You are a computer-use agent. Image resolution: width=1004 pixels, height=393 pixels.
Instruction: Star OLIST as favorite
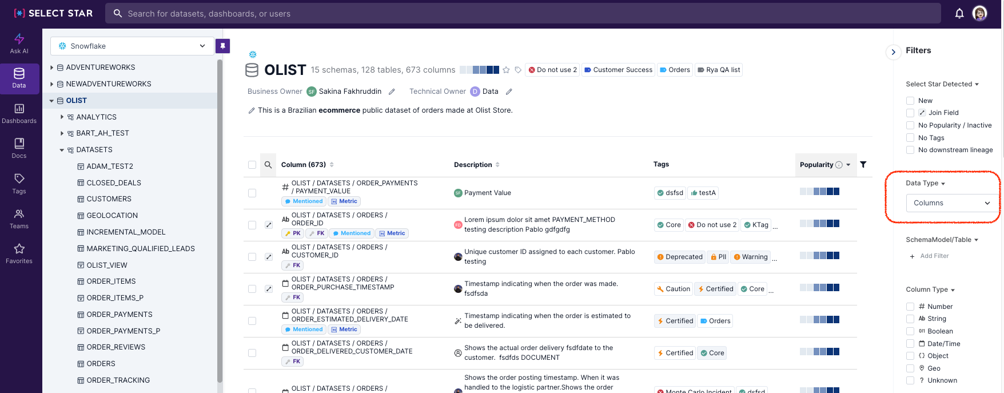click(x=506, y=70)
